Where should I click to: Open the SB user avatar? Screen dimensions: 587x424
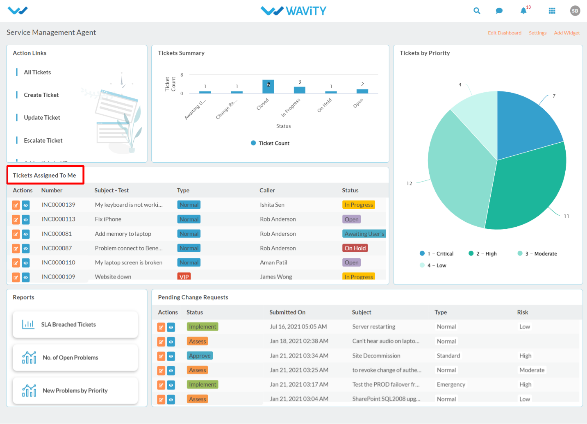(575, 11)
